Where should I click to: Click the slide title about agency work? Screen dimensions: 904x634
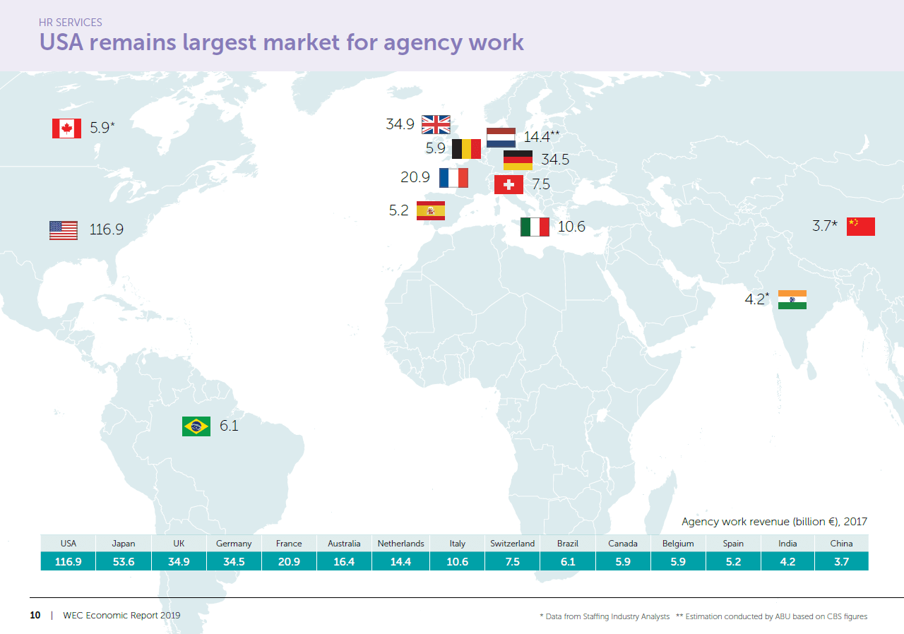(281, 42)
